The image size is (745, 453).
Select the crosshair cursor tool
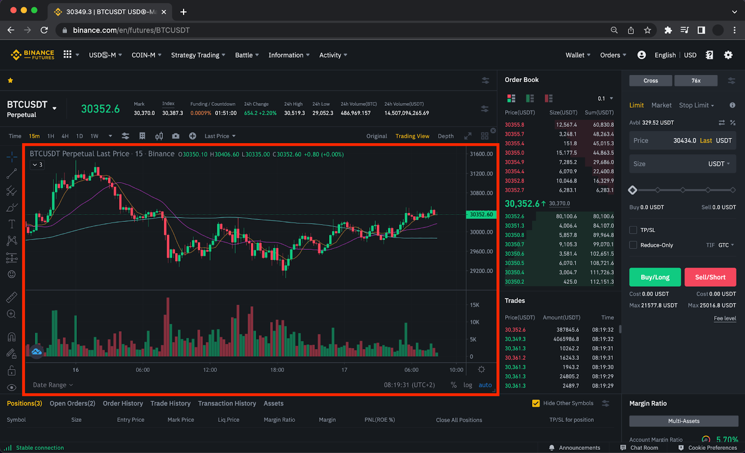12,157
